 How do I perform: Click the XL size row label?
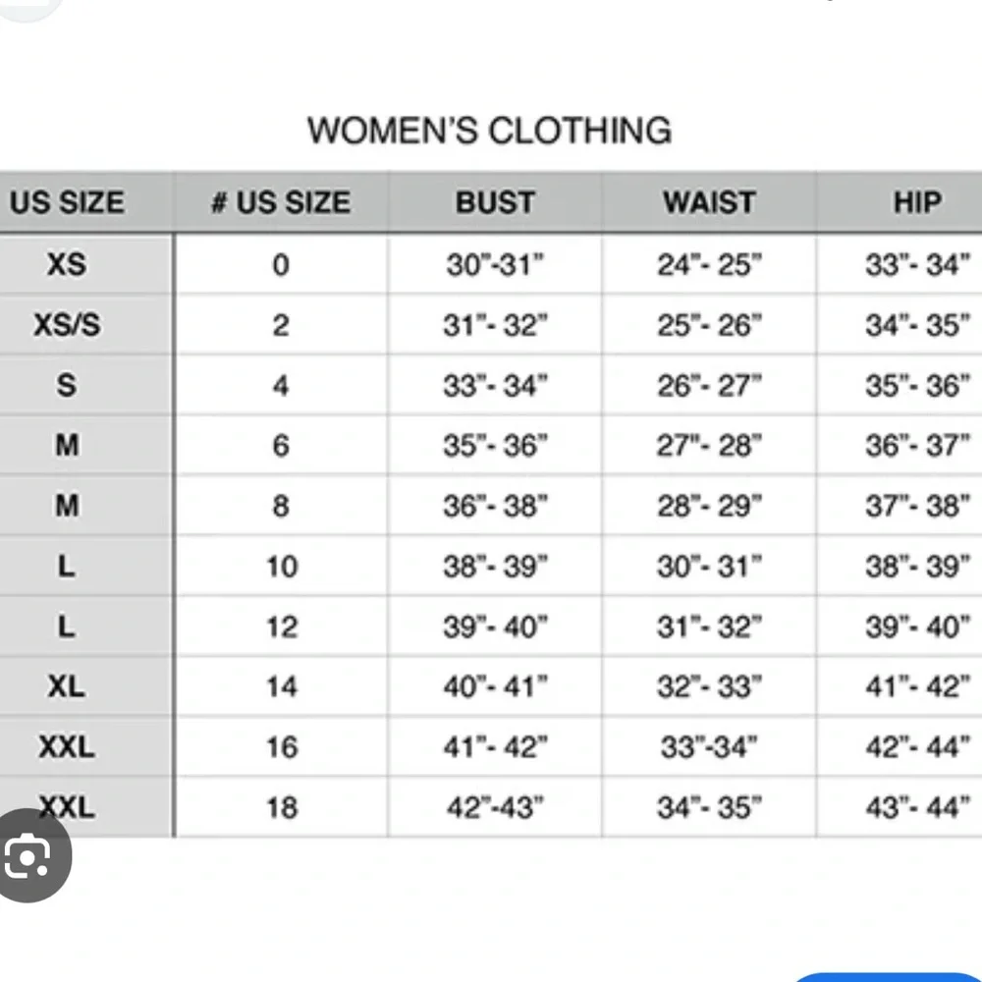pos(66,686)
